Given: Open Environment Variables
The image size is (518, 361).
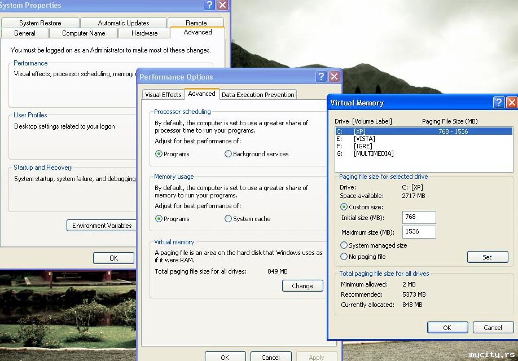Looking at the screenshot, I should click(102, 225).
